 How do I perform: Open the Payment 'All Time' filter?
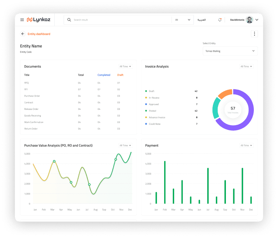(x=246, y=145)
